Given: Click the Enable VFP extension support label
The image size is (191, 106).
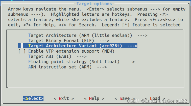Looking at the screenshot, I should [71, 51].
